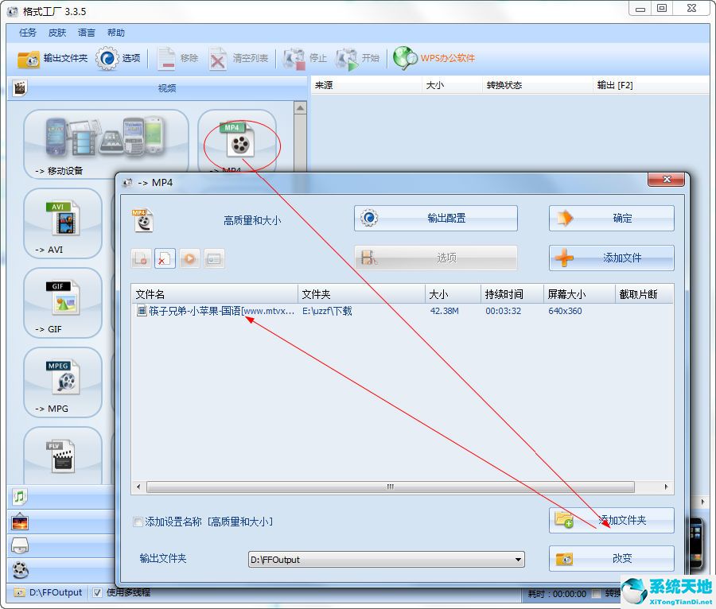The image size is (716, 609).
Task: Close the MP4 dialog
Action: [x=666, y=179]
